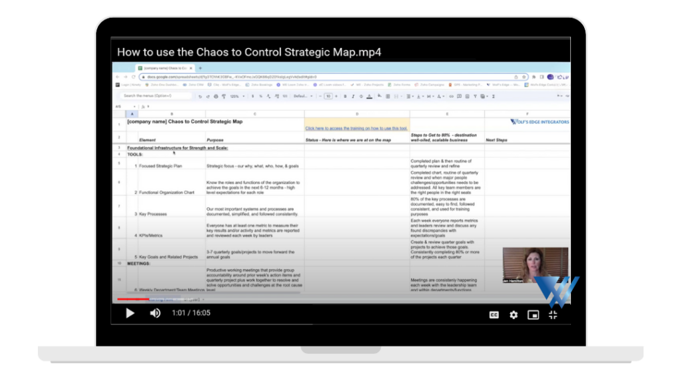Open the cell name box dropdown
This screenshot has height=379, width=682.
(x=135, y=107)
